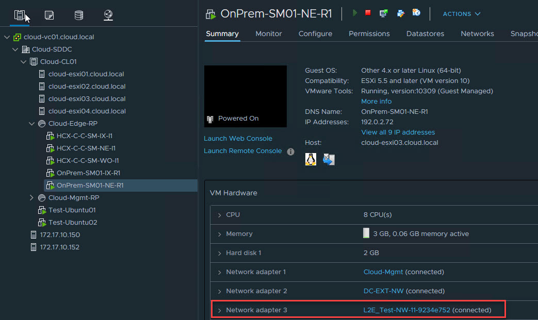
Task: Click the info icon beside Launch Remote Console
Action: (x=290, y=152)
